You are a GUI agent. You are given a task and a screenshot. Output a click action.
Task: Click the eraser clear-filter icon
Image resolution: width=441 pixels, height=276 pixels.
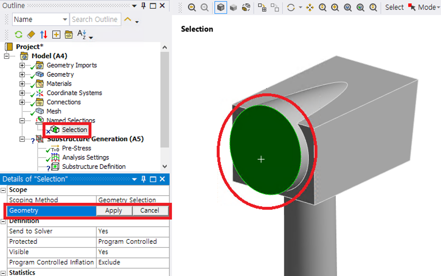(x=31, y=34)
